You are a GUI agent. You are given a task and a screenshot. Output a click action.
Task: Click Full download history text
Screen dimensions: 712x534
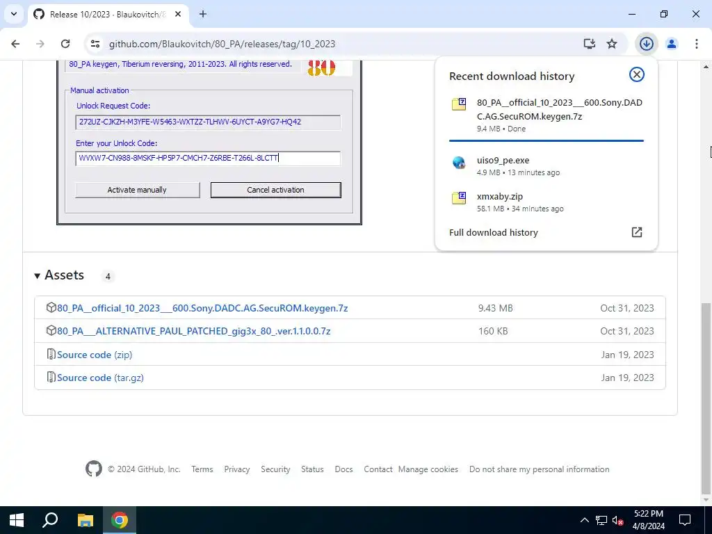pos(493,232)
